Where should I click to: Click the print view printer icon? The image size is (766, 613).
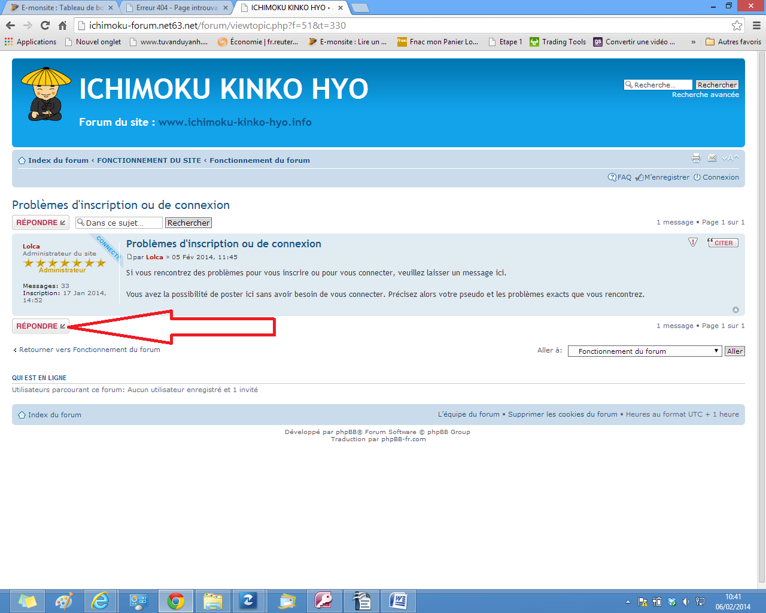coord(696,158)
